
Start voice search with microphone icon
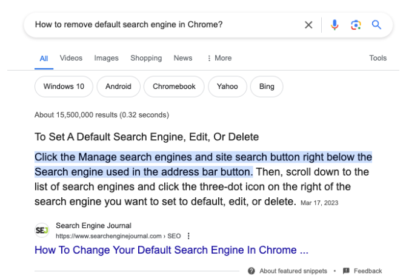coord(335,25)
